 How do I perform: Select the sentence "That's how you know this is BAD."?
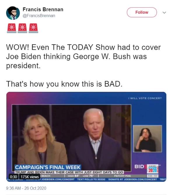64,84
